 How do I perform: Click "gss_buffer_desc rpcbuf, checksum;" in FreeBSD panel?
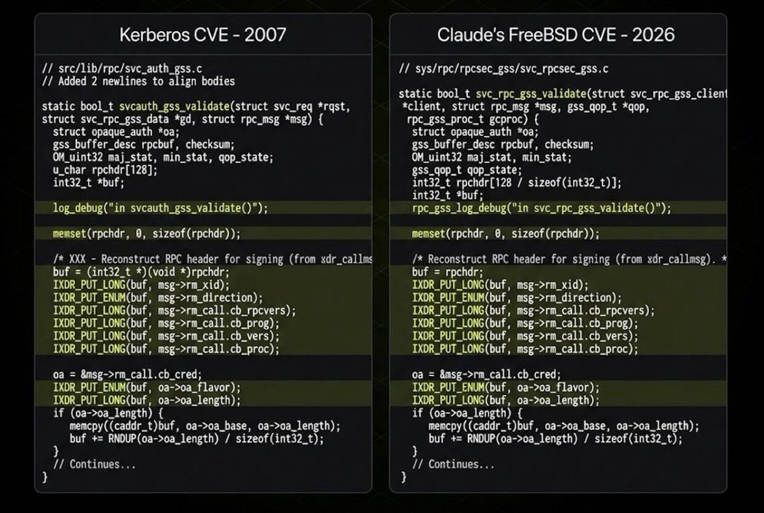pos(503,144)
